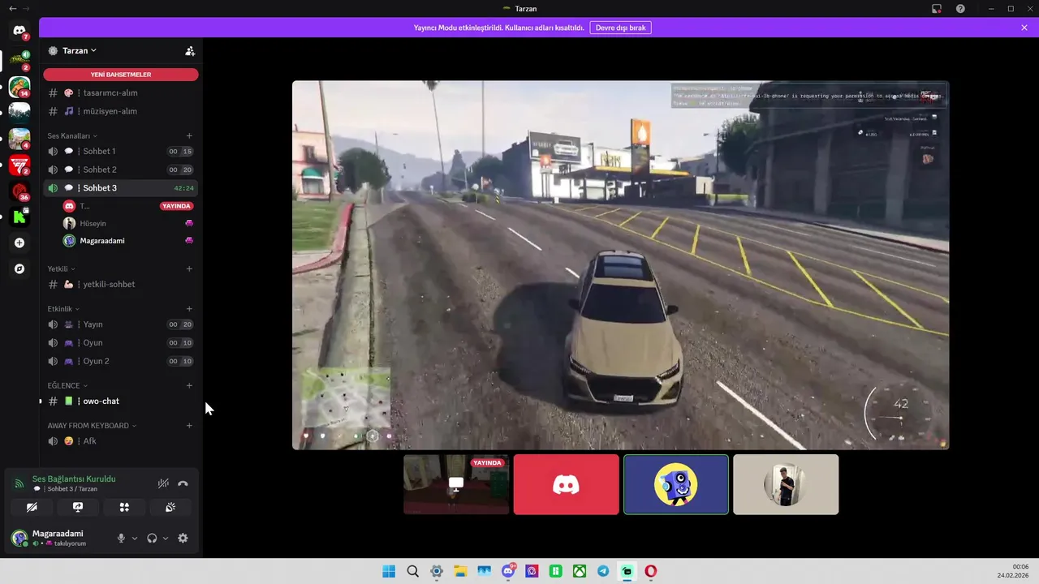Screen dimensions: 1039x584
Task: Collapse the EĞLENCE category
Action: click(67, 385)
